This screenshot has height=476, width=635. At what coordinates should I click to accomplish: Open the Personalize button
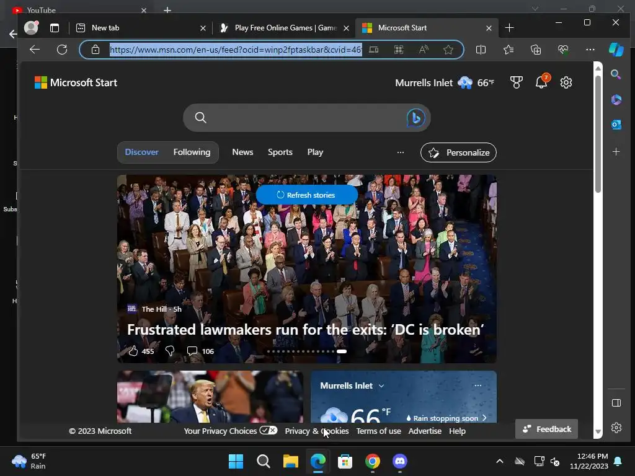[x=458, y=152]
